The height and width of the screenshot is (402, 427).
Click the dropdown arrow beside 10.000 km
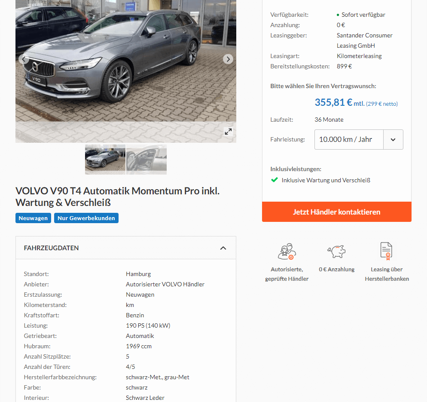(x=393, y=140)
